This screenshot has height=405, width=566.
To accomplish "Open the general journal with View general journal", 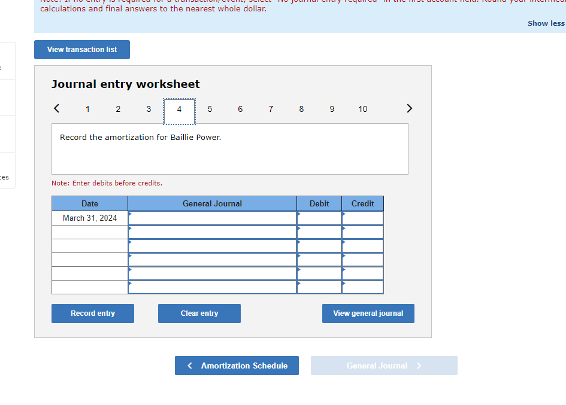I will (368, 313).
